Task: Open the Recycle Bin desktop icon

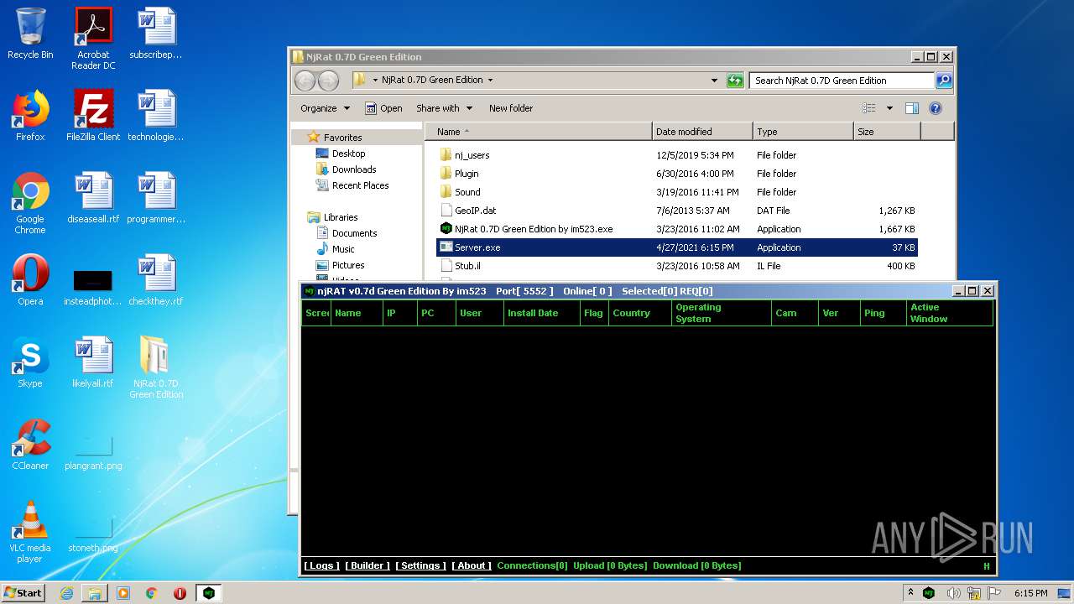Action: (30, 34)
